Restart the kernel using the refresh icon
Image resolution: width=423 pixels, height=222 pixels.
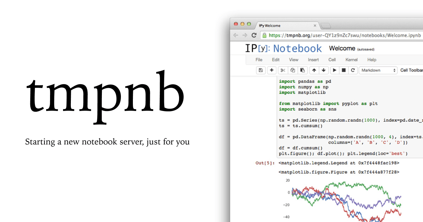[x=353, y=70]
